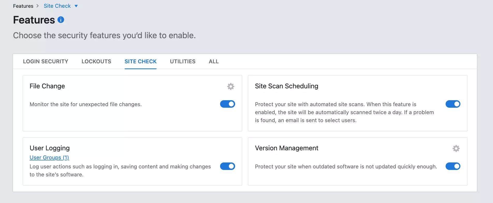The height and width of the screenshot is (203, 493).
Task: Open the User Groups (1) link
Action: [49, 158]
